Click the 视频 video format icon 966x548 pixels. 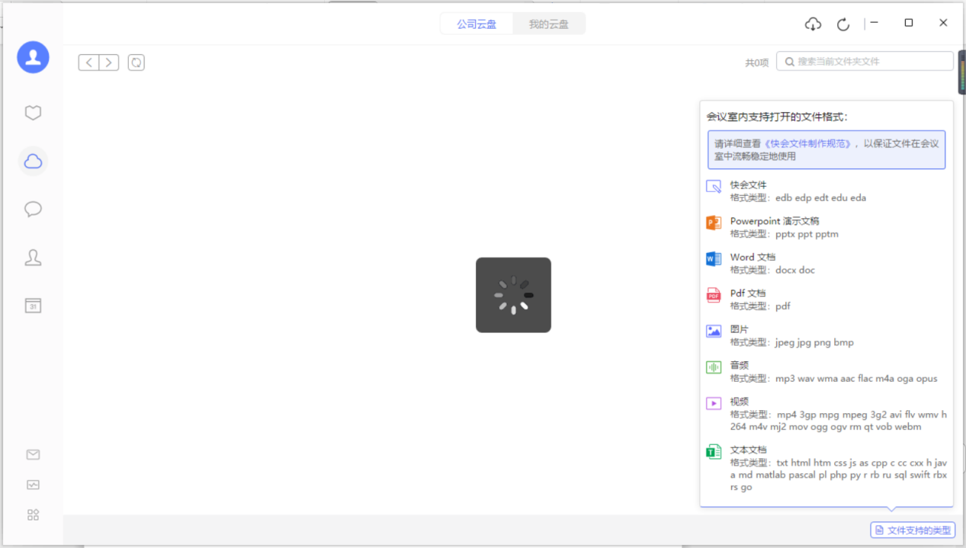(714, 403)
